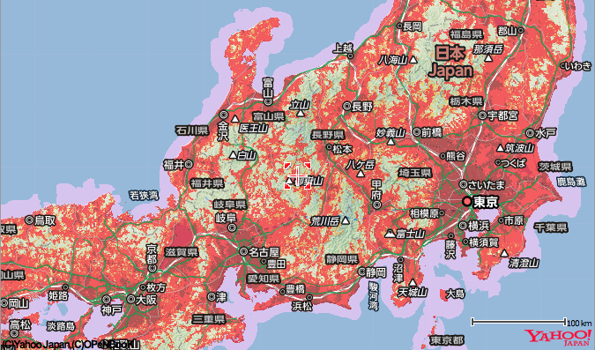Click the 若狭湾 bay label

144,196
